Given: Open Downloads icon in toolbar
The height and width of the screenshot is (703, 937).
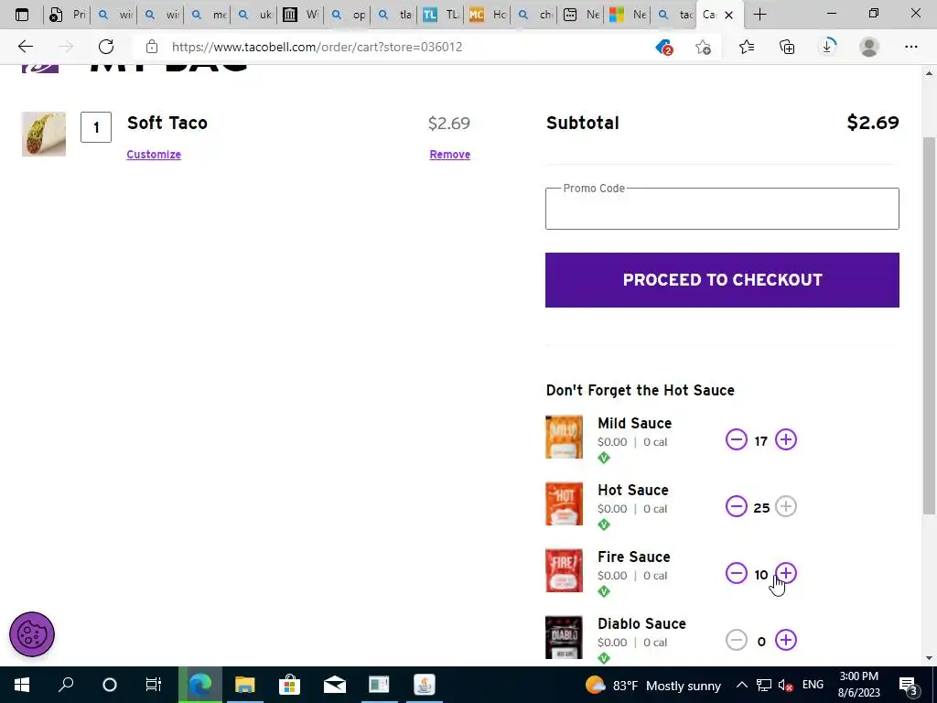Looking at the screenshot, I should [827, 47].
